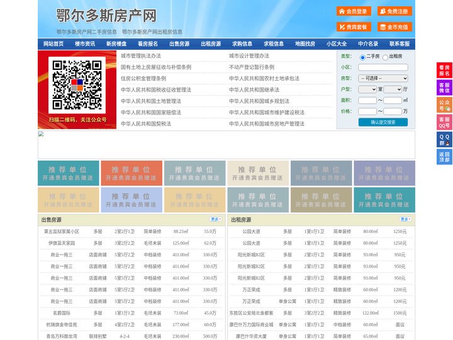This screenshot has height=340, width=453.
Task: Open the 室 count dropdown
Action: point(367,89)
